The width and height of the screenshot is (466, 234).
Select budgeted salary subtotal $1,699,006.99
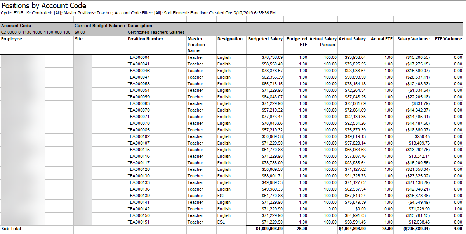click(x=270, y=229)
